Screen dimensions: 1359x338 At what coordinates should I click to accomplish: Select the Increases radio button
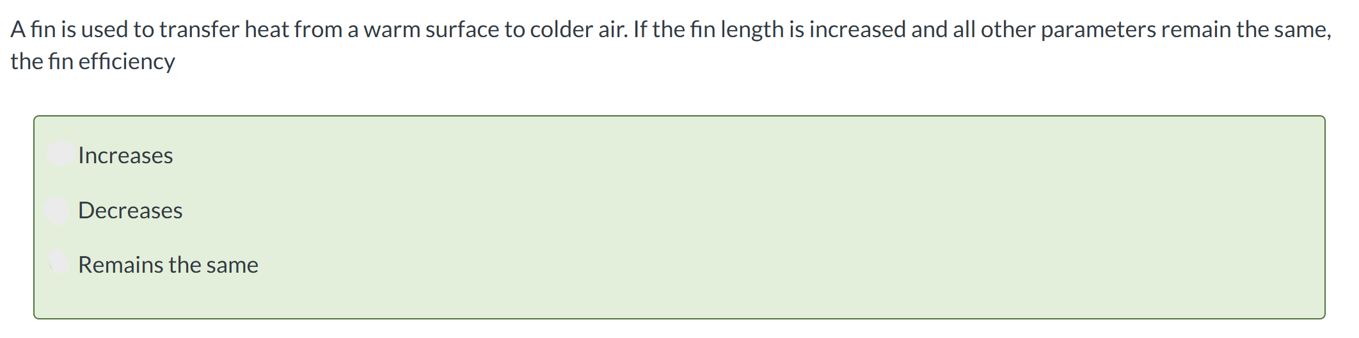[x=61, y=154]
